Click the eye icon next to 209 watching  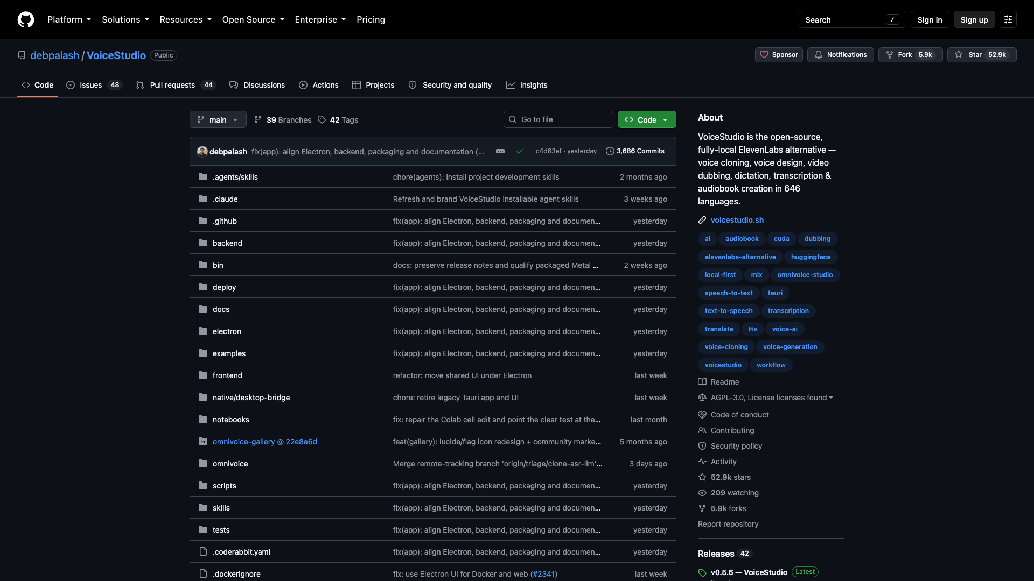click(702, 493)
